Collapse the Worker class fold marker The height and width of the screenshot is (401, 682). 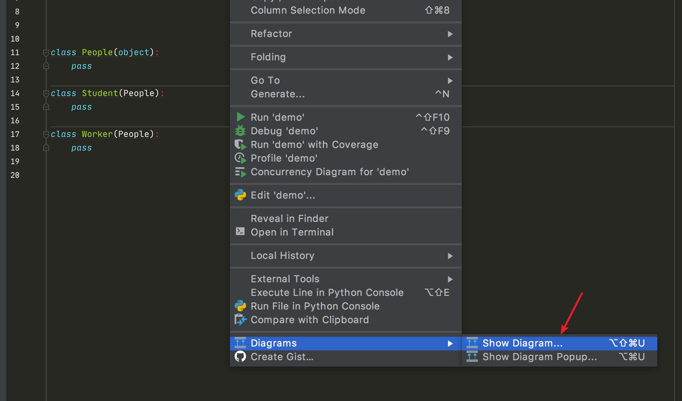pyautogui.click(x=46, y=134)
